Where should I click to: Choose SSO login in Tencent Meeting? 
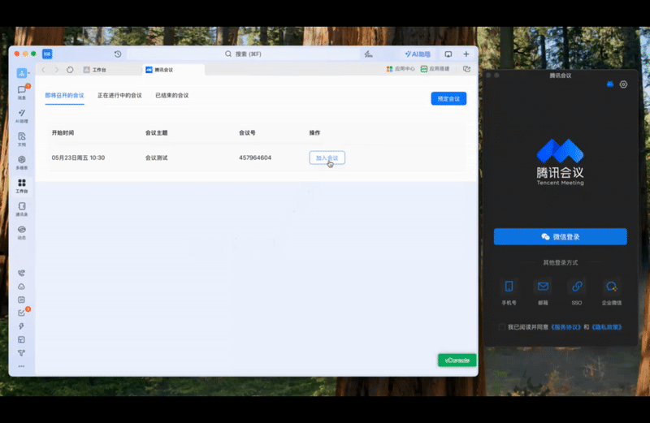click(577, 292)
